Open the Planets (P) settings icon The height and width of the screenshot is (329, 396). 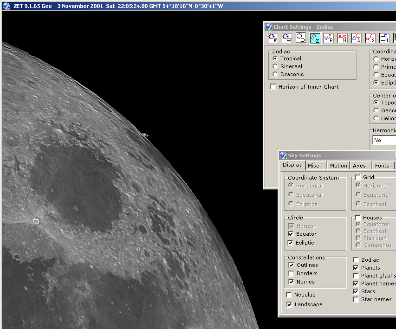(329, 38)
